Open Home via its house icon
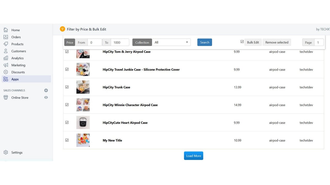Viewport: 330px width, 185px height. pos(6,30)
